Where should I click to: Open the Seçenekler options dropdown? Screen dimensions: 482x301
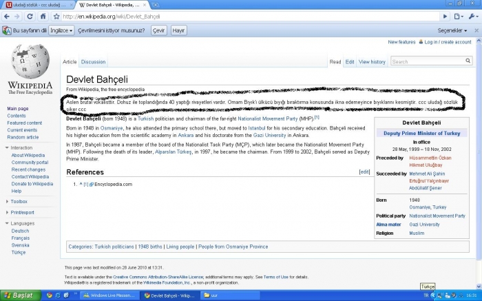(x=452, y=30)
